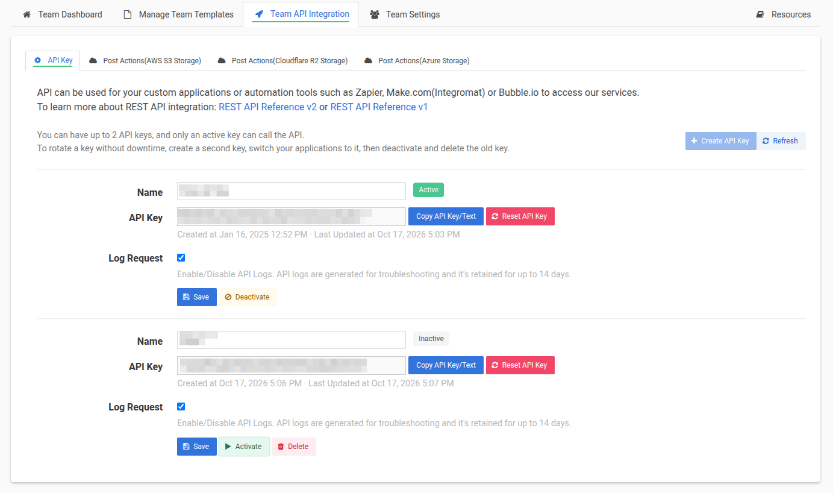Click the reset icon on Active key's Reset button
The height and width of the screenshot is (493, 833).
tap(495, 216)
